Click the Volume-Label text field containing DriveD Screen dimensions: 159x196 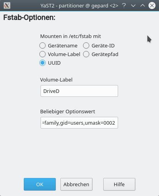(79, 91)
